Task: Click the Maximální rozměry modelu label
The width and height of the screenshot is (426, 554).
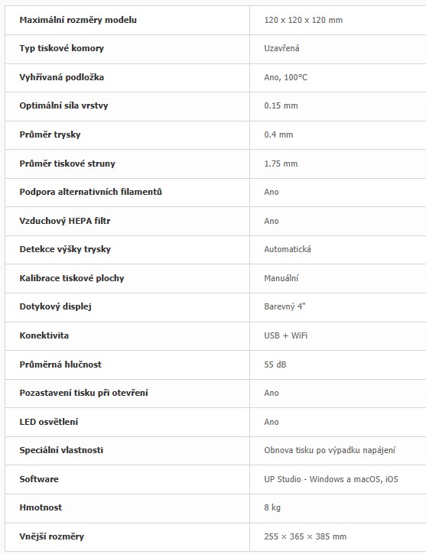Action: point(78,20)
